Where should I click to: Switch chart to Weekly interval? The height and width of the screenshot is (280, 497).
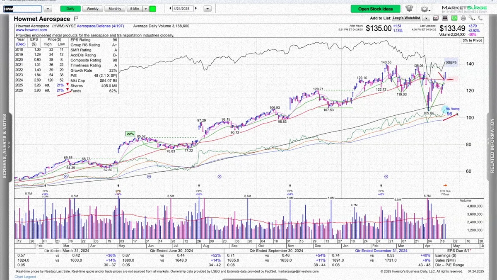pos(92,9)
